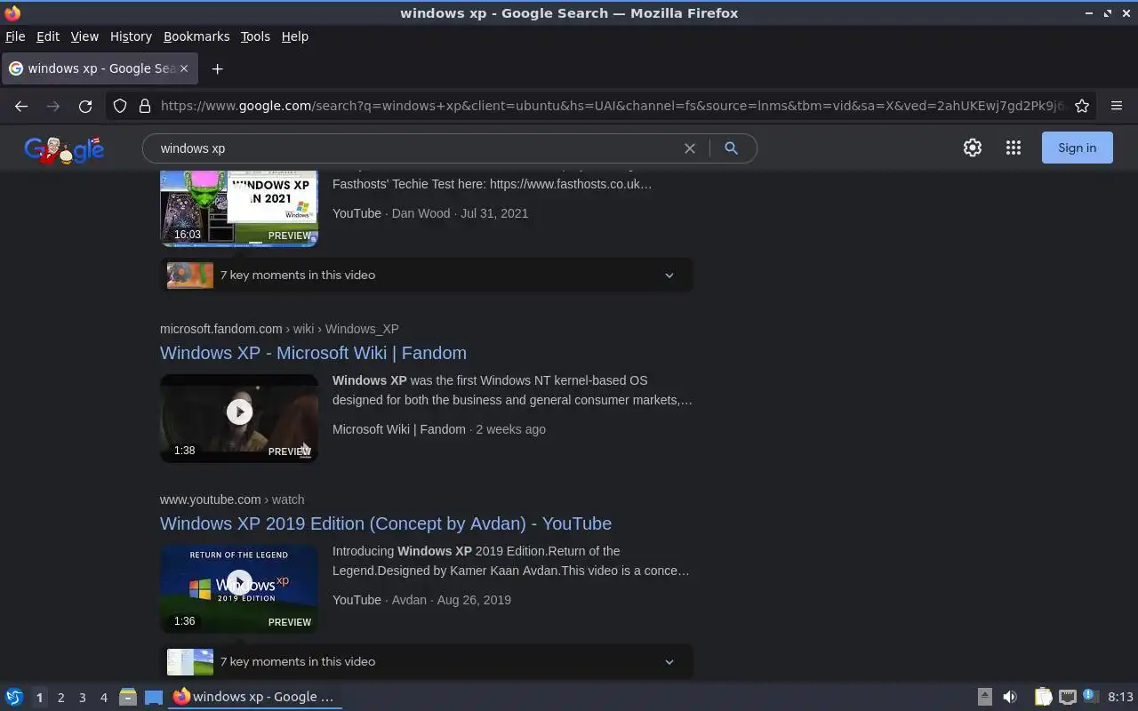Click the Sign in button
Viewport: 1138px width, 711px height.
pyautogui.click(x=1077, y=148)
